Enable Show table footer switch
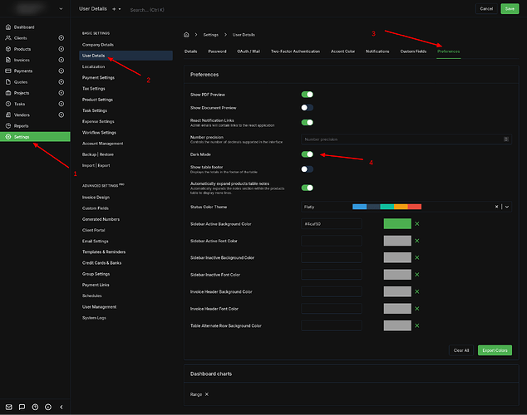 [x=308, y=169]
